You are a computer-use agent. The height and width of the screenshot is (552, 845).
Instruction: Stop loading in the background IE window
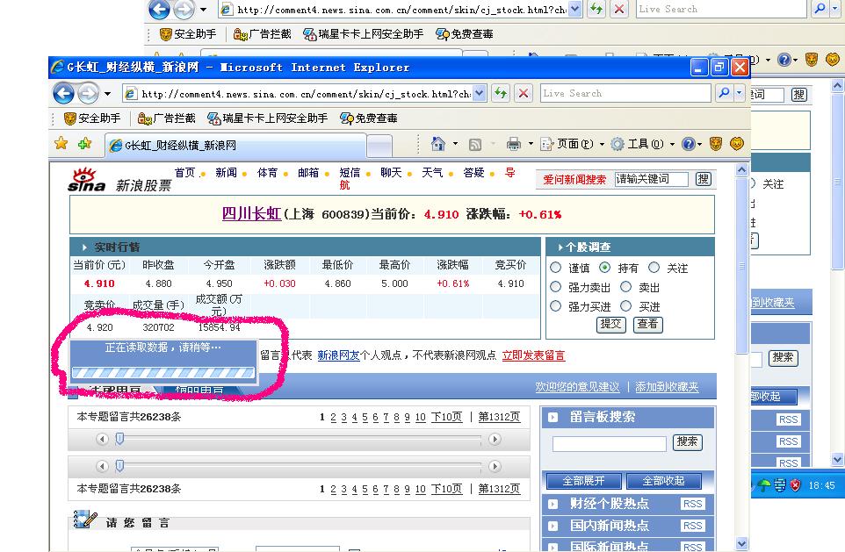point(619,9)
